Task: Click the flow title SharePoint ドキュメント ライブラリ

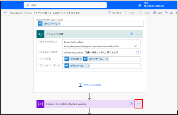Action: pos(44,13)
